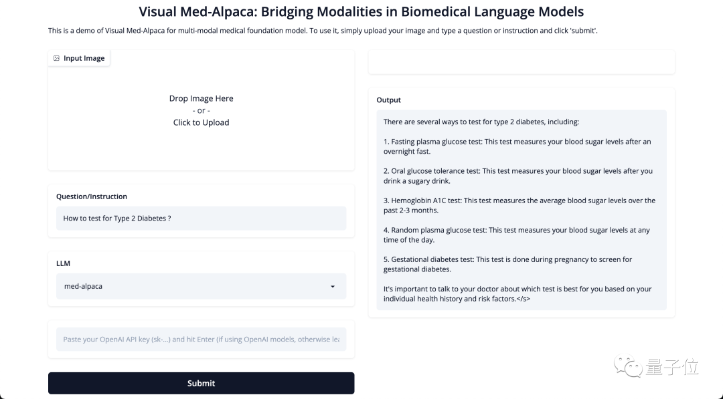Screen dimensions: 723x399
Task: Click the LLM dropdown caret arrow
Action: pos(333,287)
